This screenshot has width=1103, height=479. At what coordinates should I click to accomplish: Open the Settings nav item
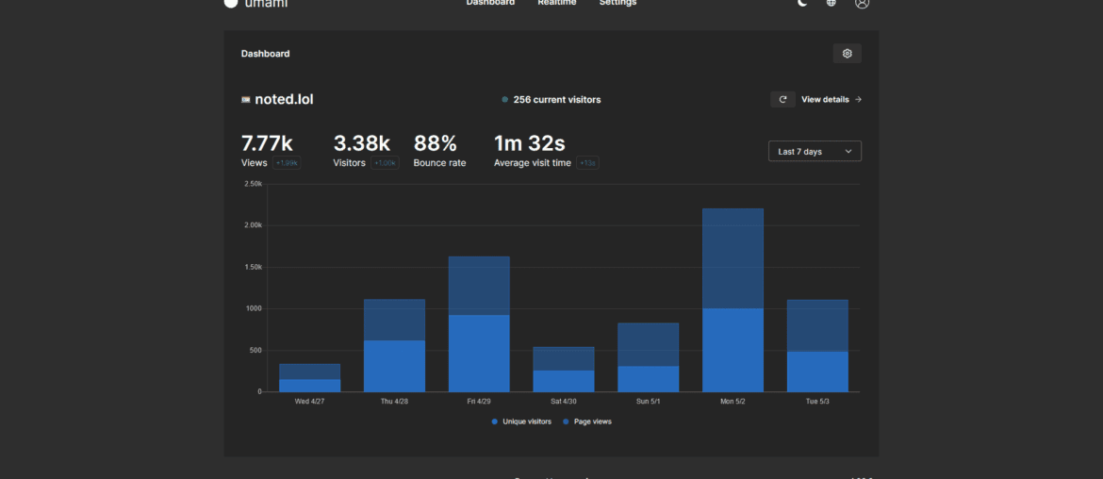(x=617, y=3)
